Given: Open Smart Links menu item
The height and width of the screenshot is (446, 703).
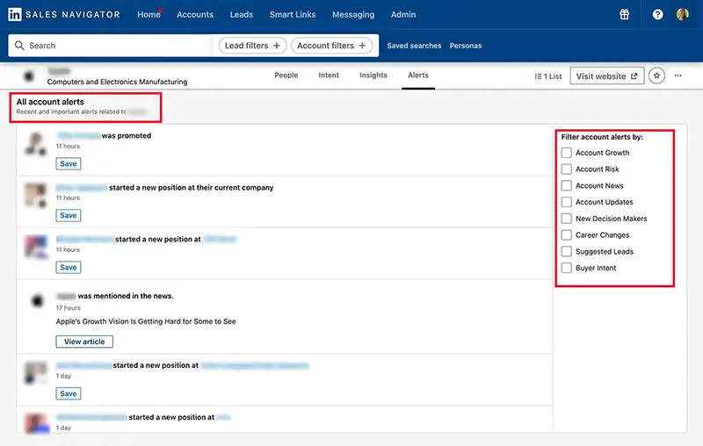Looking at the screenshot, I should [293, 14].
